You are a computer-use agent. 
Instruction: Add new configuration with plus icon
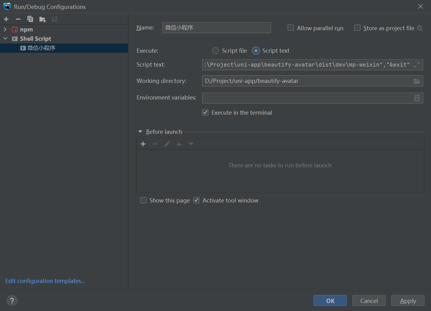[x=6, y=19]
